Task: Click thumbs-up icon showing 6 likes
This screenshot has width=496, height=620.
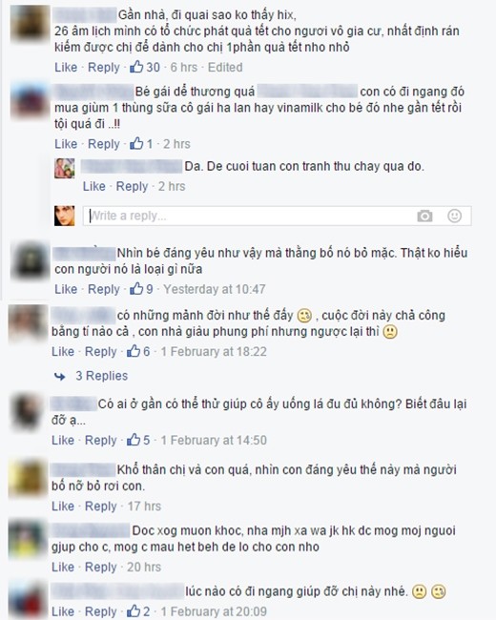Action: pos(134,351)
